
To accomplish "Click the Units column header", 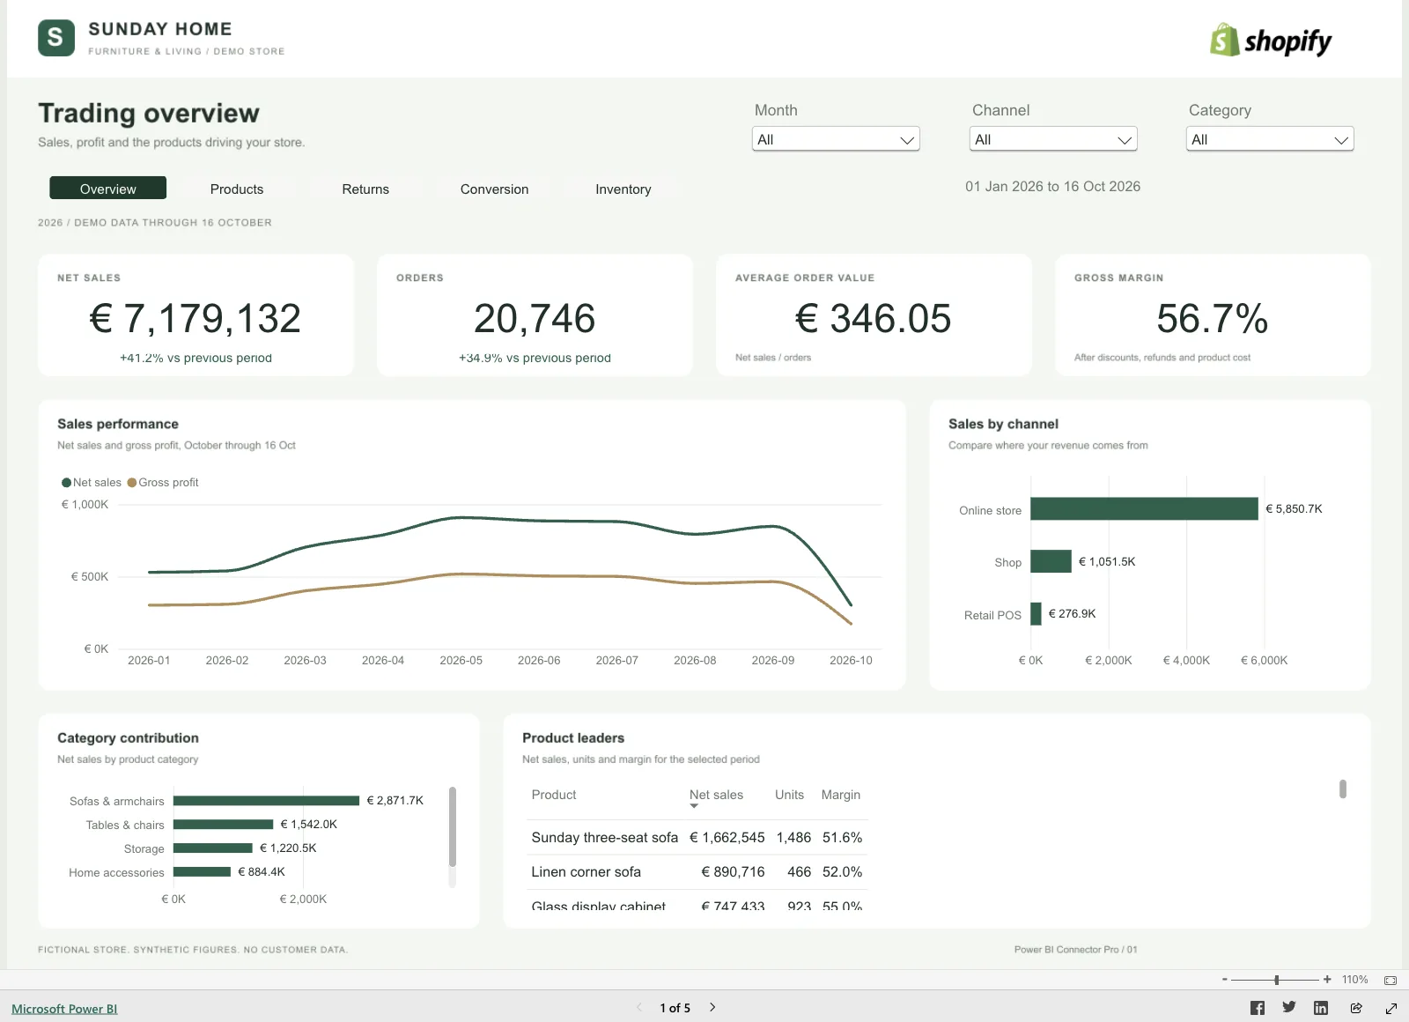I will [x=789, y=795].
